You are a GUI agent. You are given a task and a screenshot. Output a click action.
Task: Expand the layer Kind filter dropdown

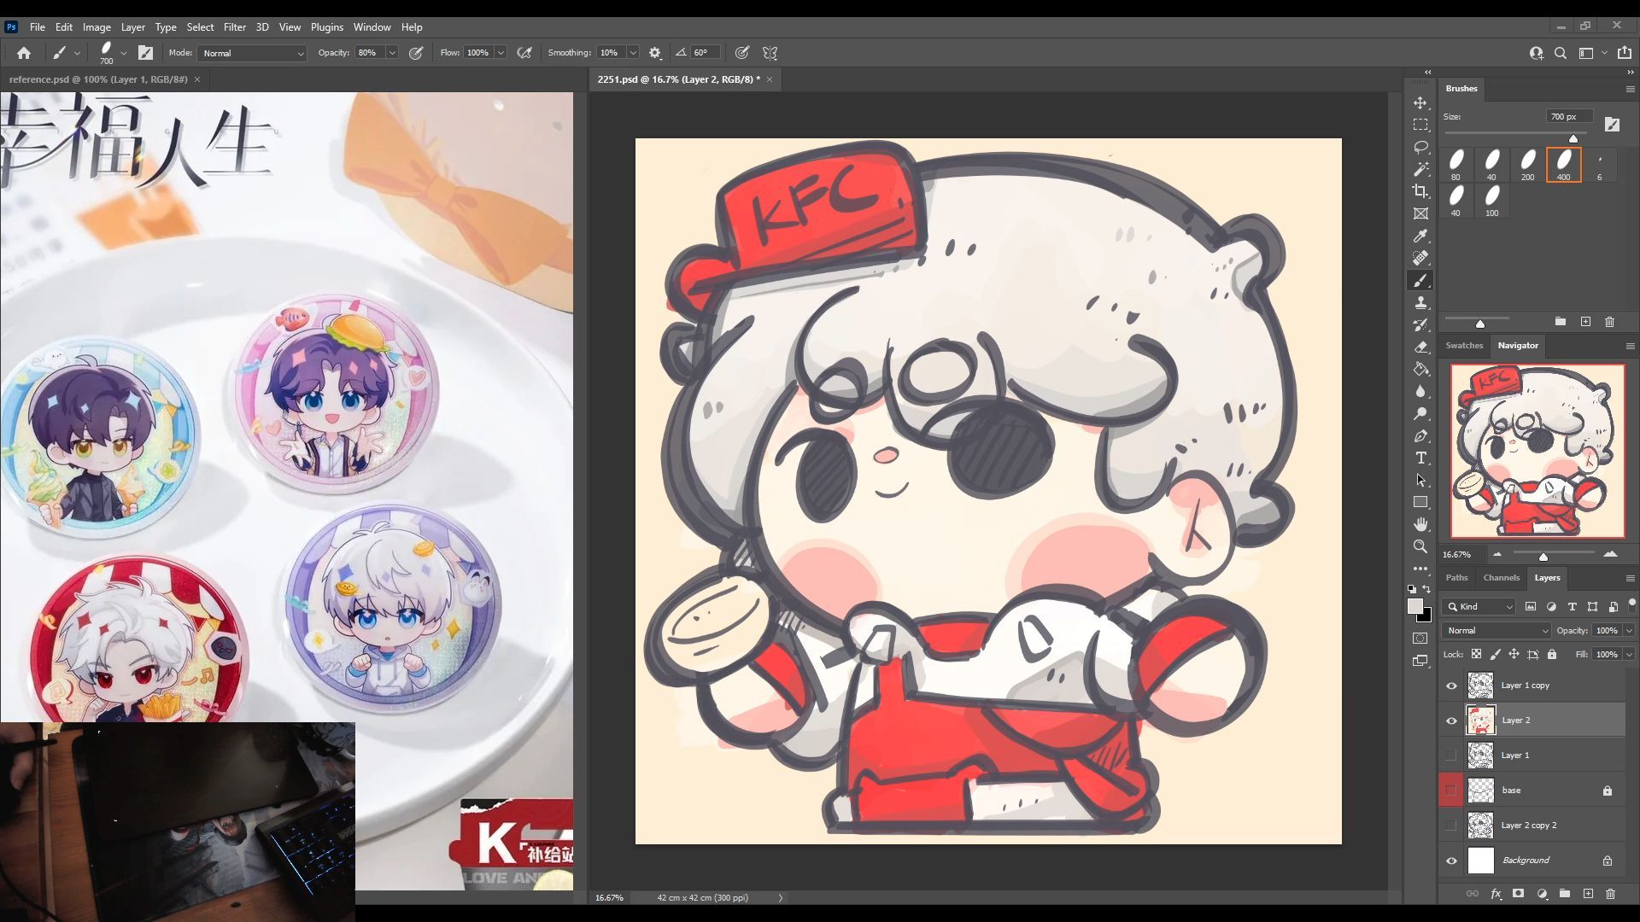coord(1480,607)
